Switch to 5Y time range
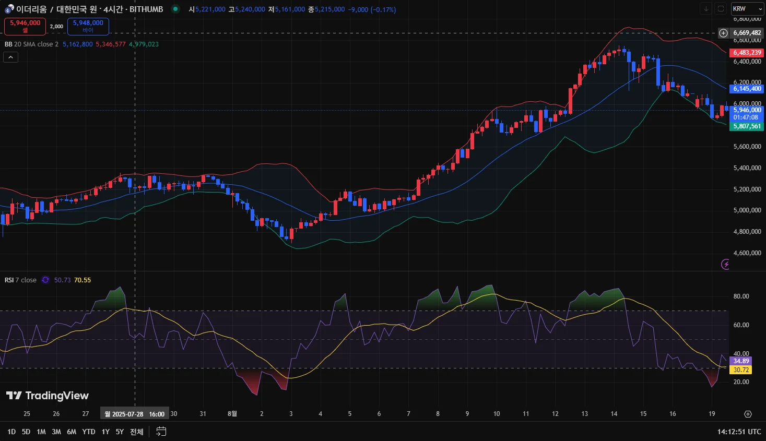The image size is (766, 441). [x=120, y=432]
